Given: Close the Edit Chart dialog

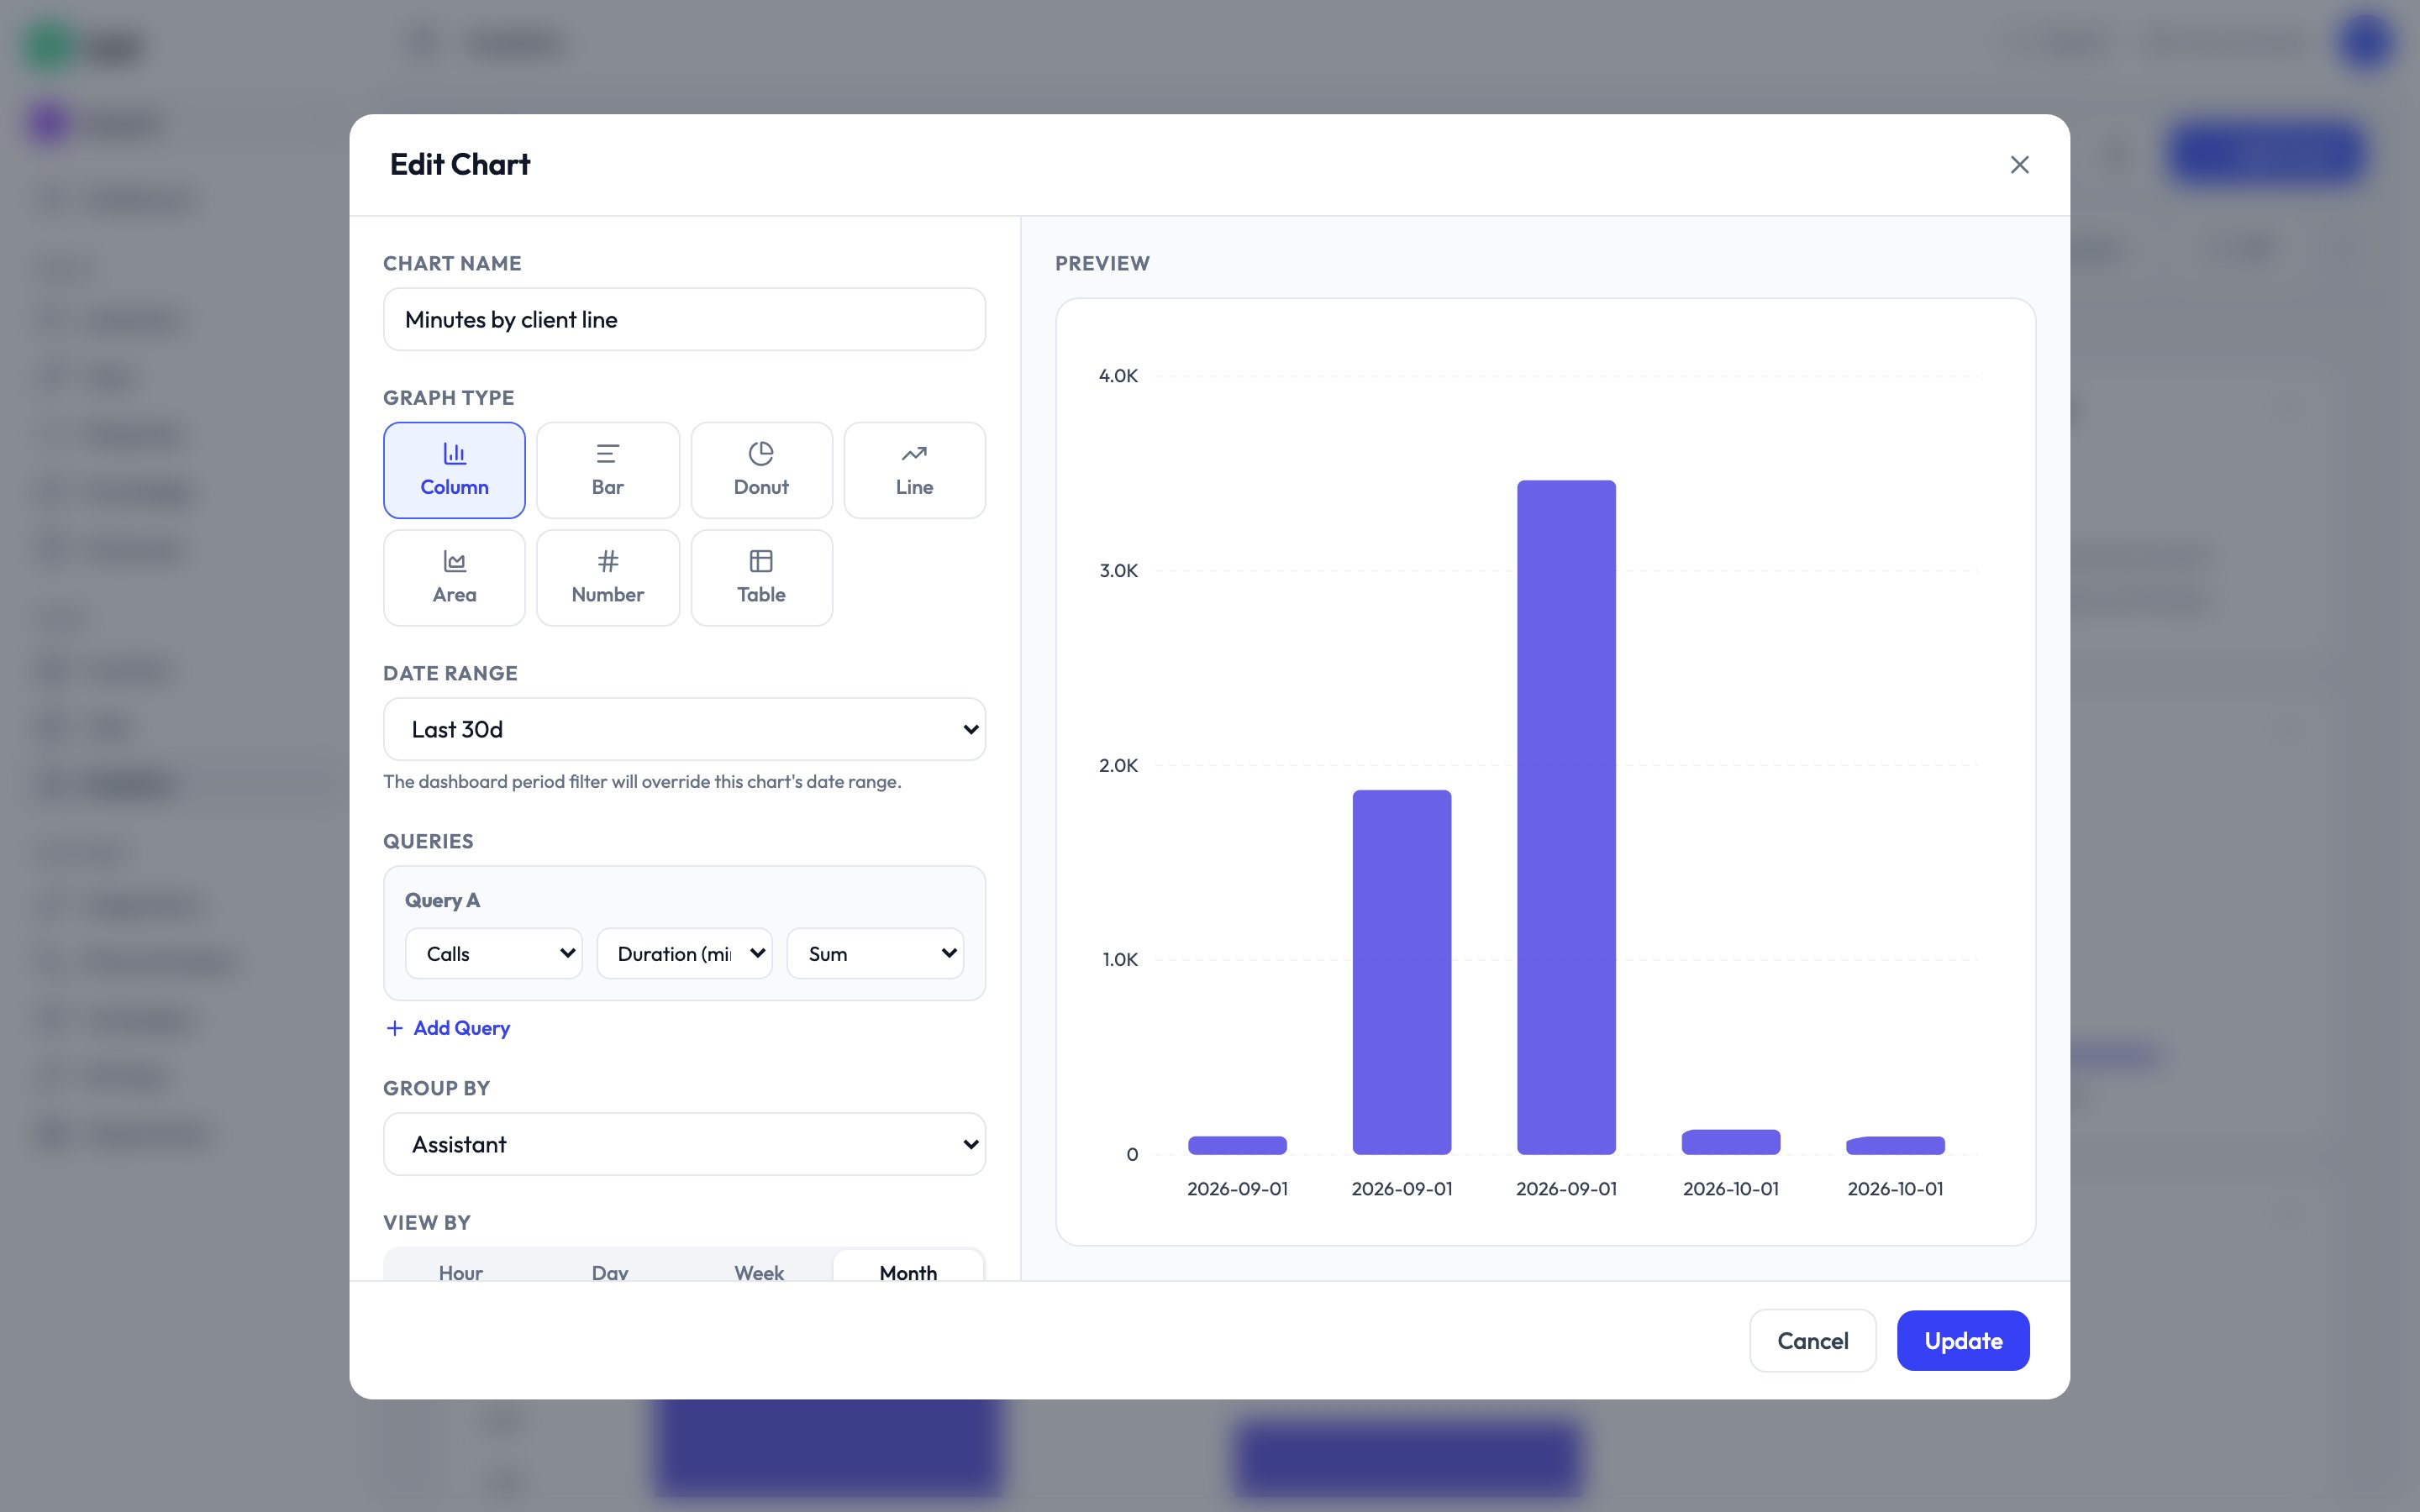Looking at the screenshot, I should coord(2019,165).
